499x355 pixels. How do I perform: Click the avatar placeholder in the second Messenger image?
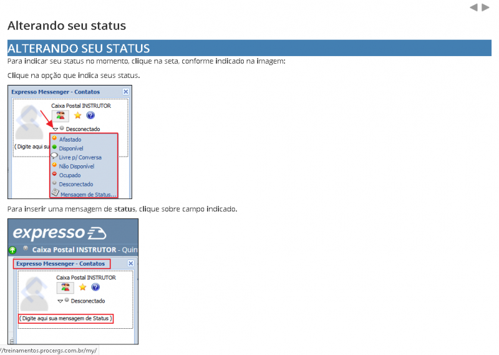point(34,294)
